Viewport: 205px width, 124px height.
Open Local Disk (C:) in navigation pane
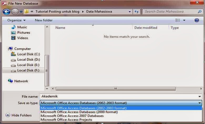(x=29, y=54)
